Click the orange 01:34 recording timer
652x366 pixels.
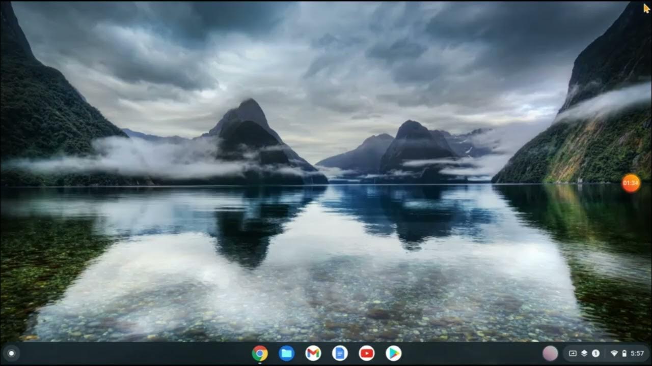(631, 183)
